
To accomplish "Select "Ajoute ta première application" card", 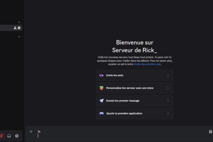I will (x=135, y=113).
